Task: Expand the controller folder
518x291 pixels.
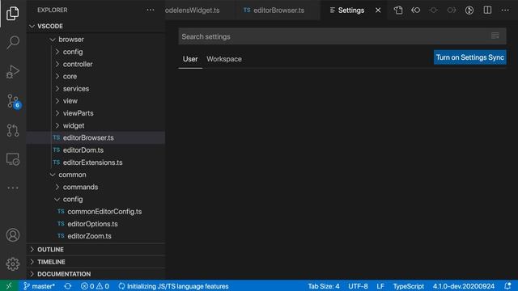Action: 96,64
